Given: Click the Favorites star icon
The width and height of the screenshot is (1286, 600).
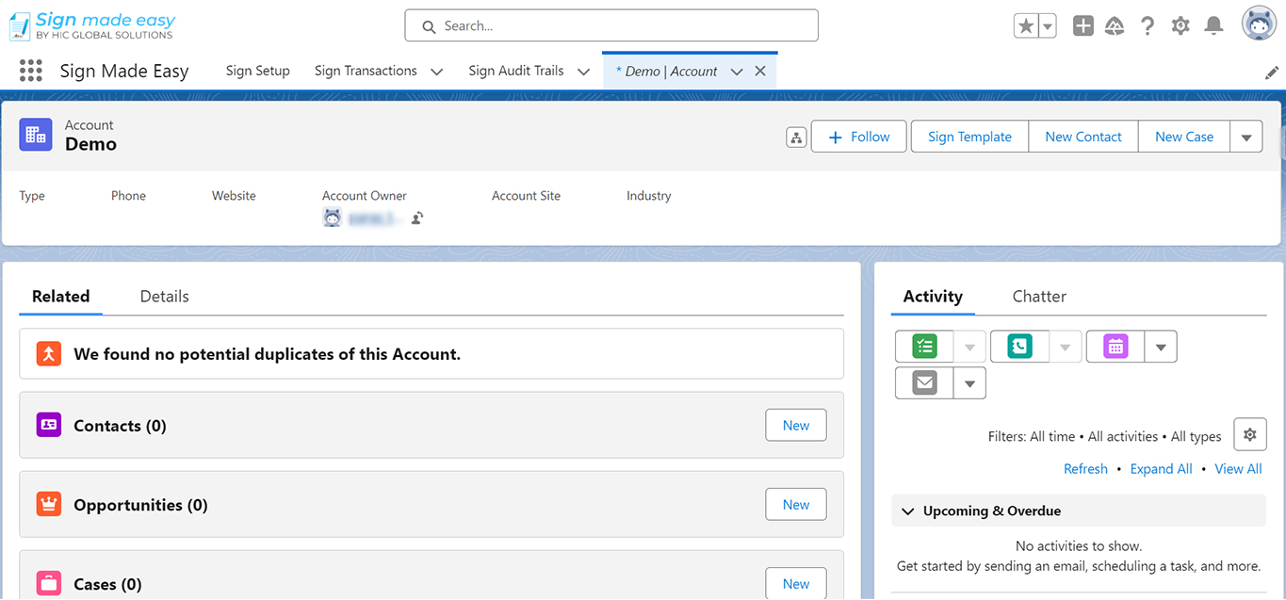Looking at the screenshot, I should 1025,26.
